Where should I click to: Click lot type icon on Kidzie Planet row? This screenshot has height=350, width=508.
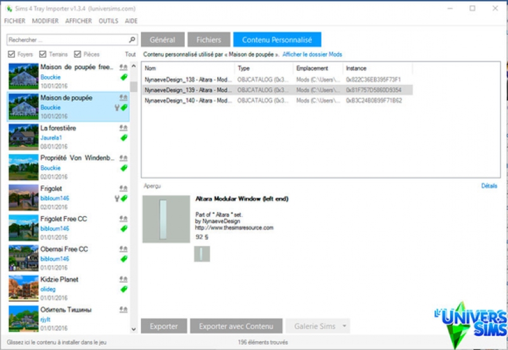pyautogui.click(x=123, y=279)
